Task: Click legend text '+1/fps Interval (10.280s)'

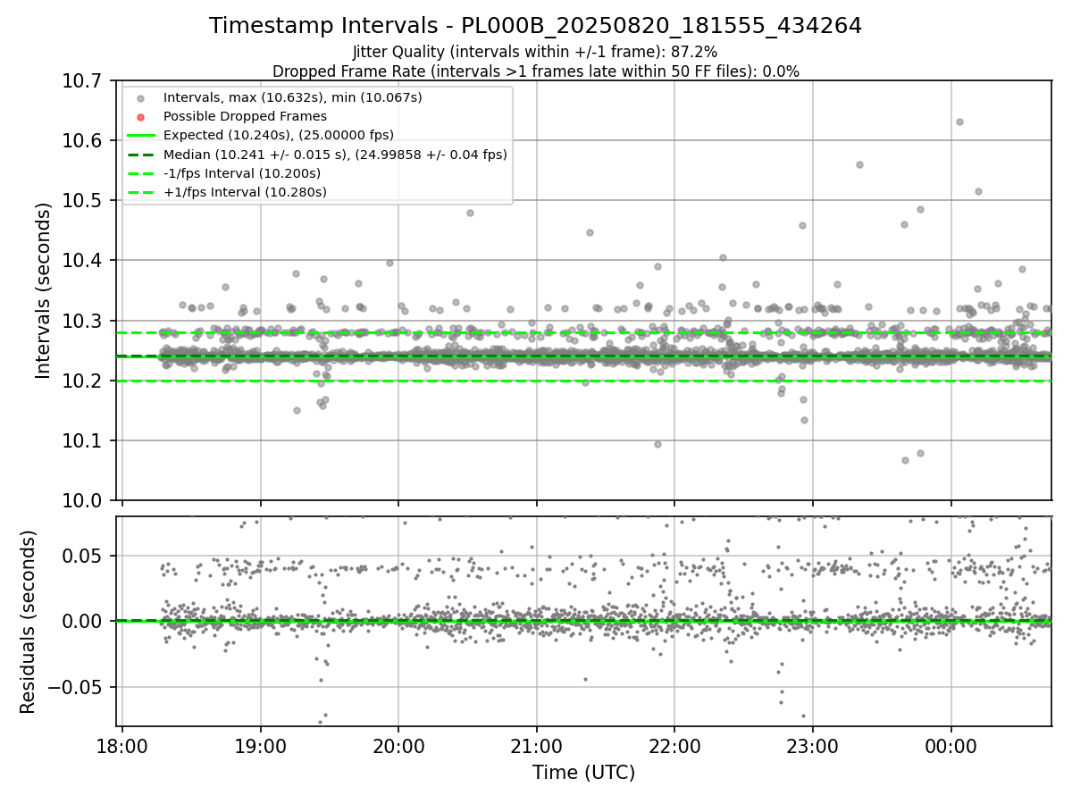Action: (x=245, y=192)
